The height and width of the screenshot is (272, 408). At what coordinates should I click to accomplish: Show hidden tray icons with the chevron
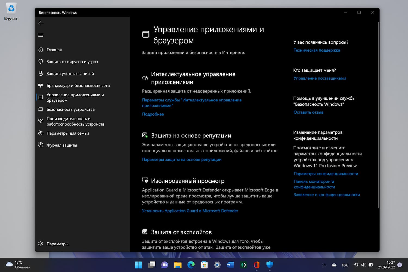tap(324, 265)
